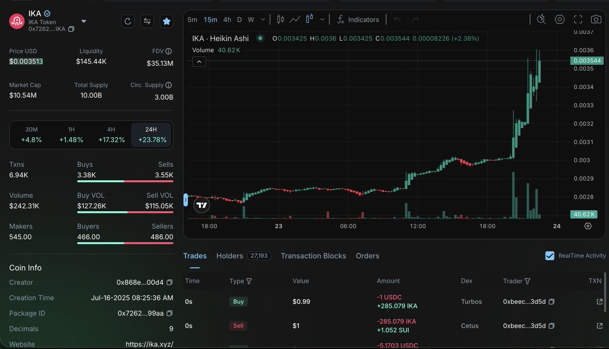Copy Package ID 0x7262...99aa
Viewport: 609px width, 349px height.
(x=170, y=313)
